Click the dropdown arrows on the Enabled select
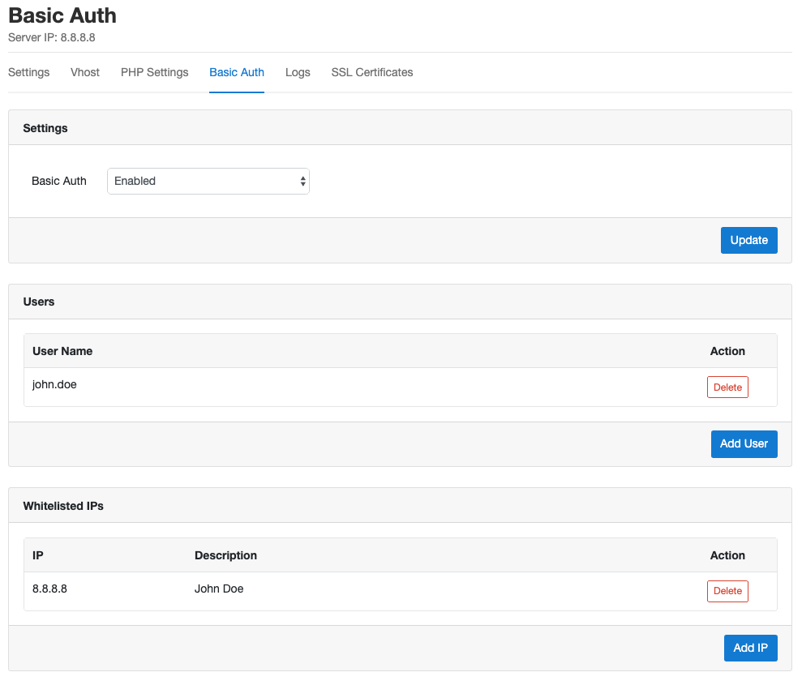Screen dimensions: 802x685 click(302, 181)
